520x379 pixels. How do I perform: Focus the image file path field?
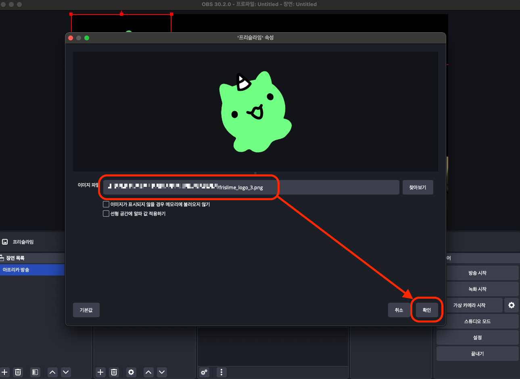[x=251, y=187]
